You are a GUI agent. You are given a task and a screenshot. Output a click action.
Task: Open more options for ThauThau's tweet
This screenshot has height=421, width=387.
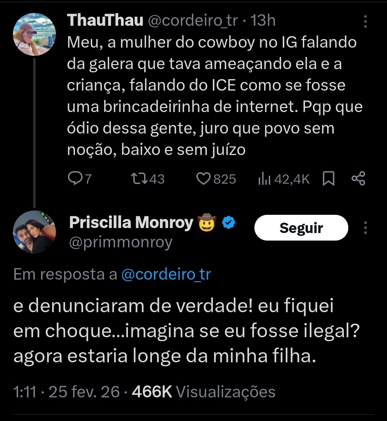(x=365, y=21)
